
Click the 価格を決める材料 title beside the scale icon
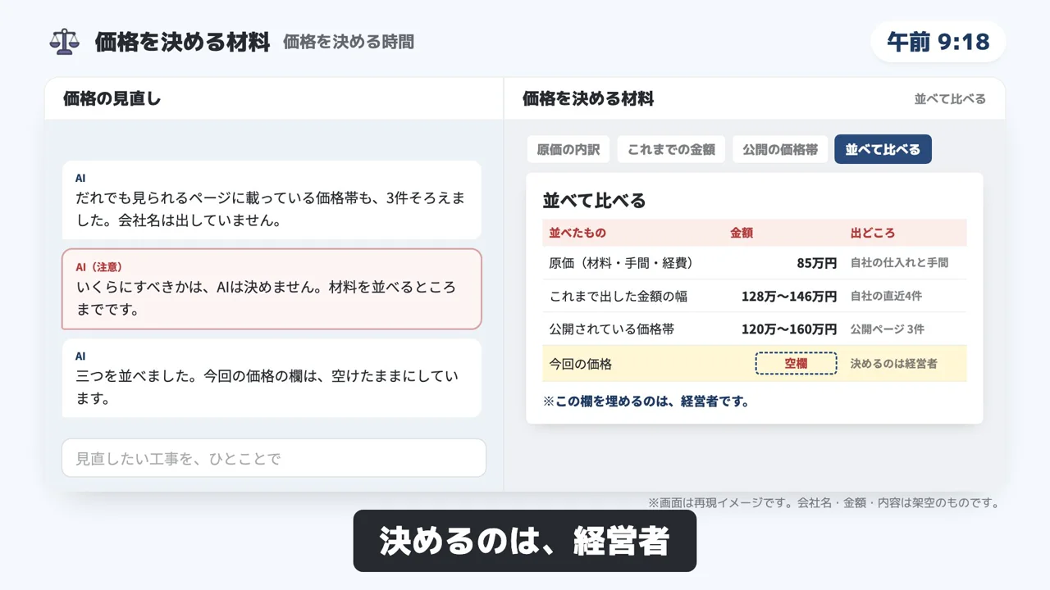click(x=182, y=42)
